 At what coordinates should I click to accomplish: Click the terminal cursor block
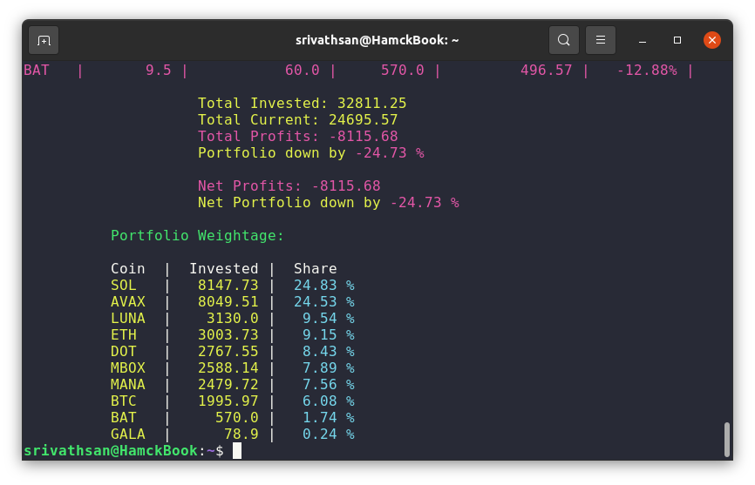[237, 451]
